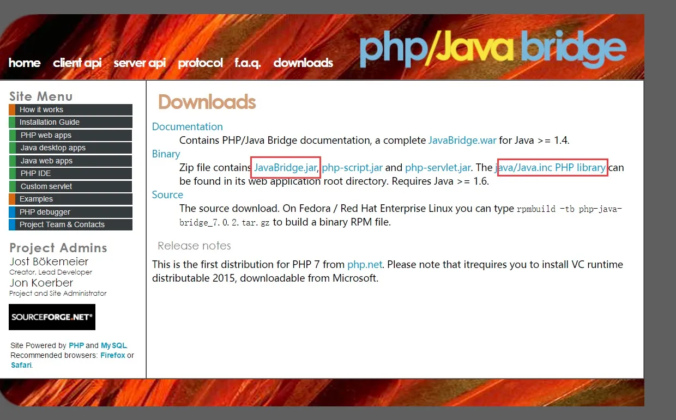Image resolution: width=676 pixels, height=420 pixels.
Task: Click the JavaBridge.jar link
Action: (286, 167)
